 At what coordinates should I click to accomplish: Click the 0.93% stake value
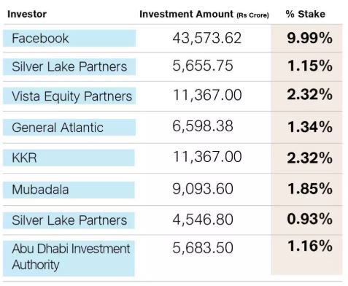[x=309, y=219]
